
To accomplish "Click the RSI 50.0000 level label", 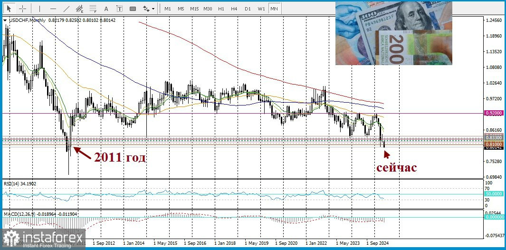I will point(494,194).
